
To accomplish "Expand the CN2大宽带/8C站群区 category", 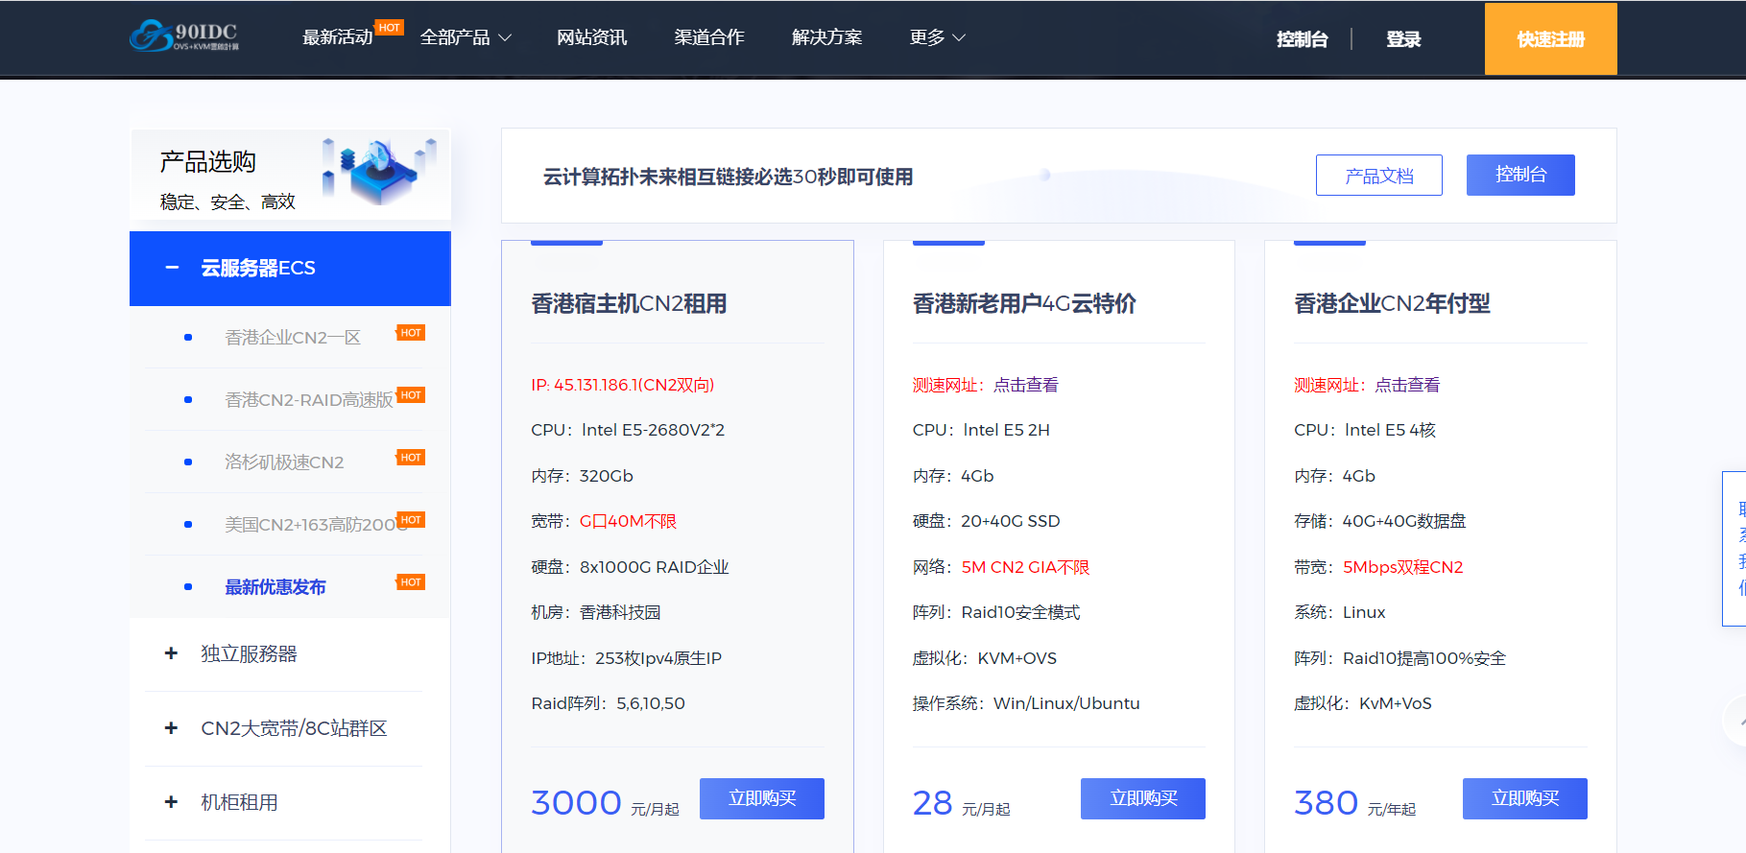I will point(172,728).
